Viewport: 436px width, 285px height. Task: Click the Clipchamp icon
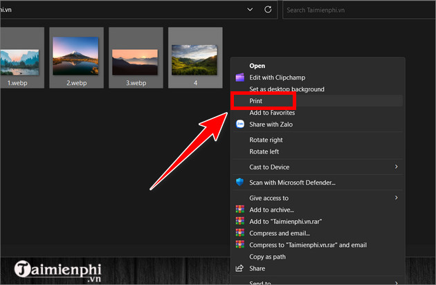tap(240, 77)
